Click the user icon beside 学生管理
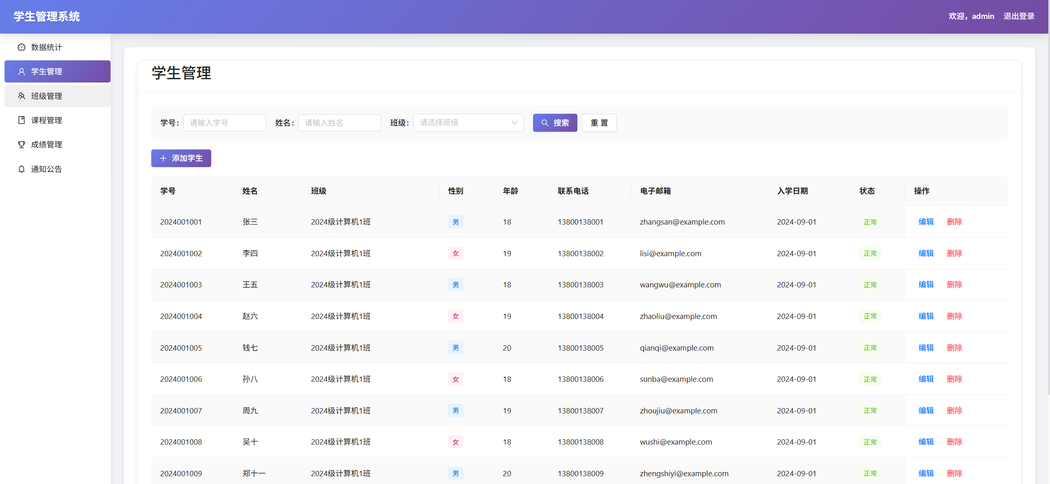Screen dimensions: 1050x484 tap(21, 71)
